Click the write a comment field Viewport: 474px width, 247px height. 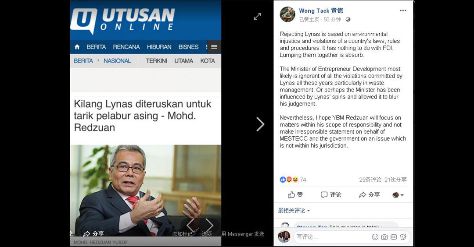click(x=333, y=237)
